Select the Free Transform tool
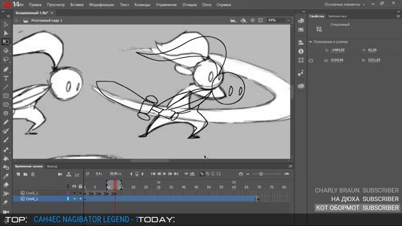This screenshot has width=402, height=226. pyautogui.click(x=6, y=42)
